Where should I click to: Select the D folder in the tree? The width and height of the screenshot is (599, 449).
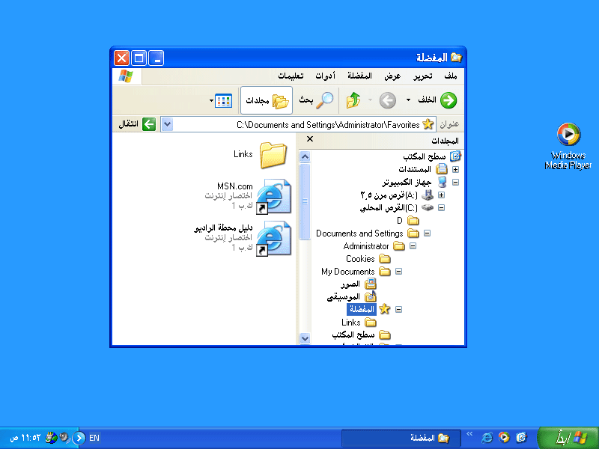[400, 221]
